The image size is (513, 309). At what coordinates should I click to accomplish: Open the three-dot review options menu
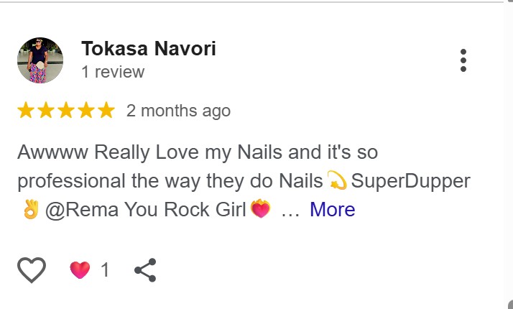(463, 60)
